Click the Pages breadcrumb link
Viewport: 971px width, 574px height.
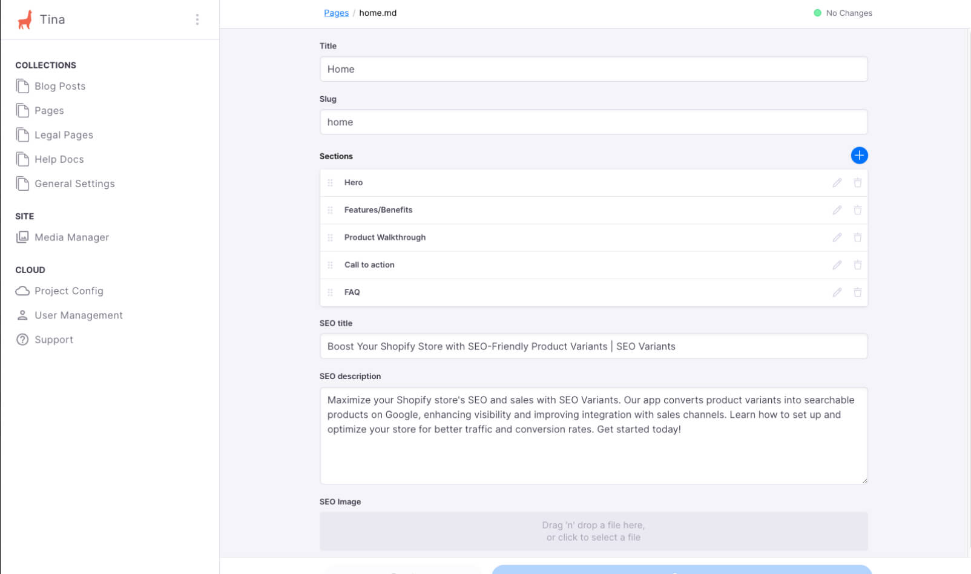point(336,13)
